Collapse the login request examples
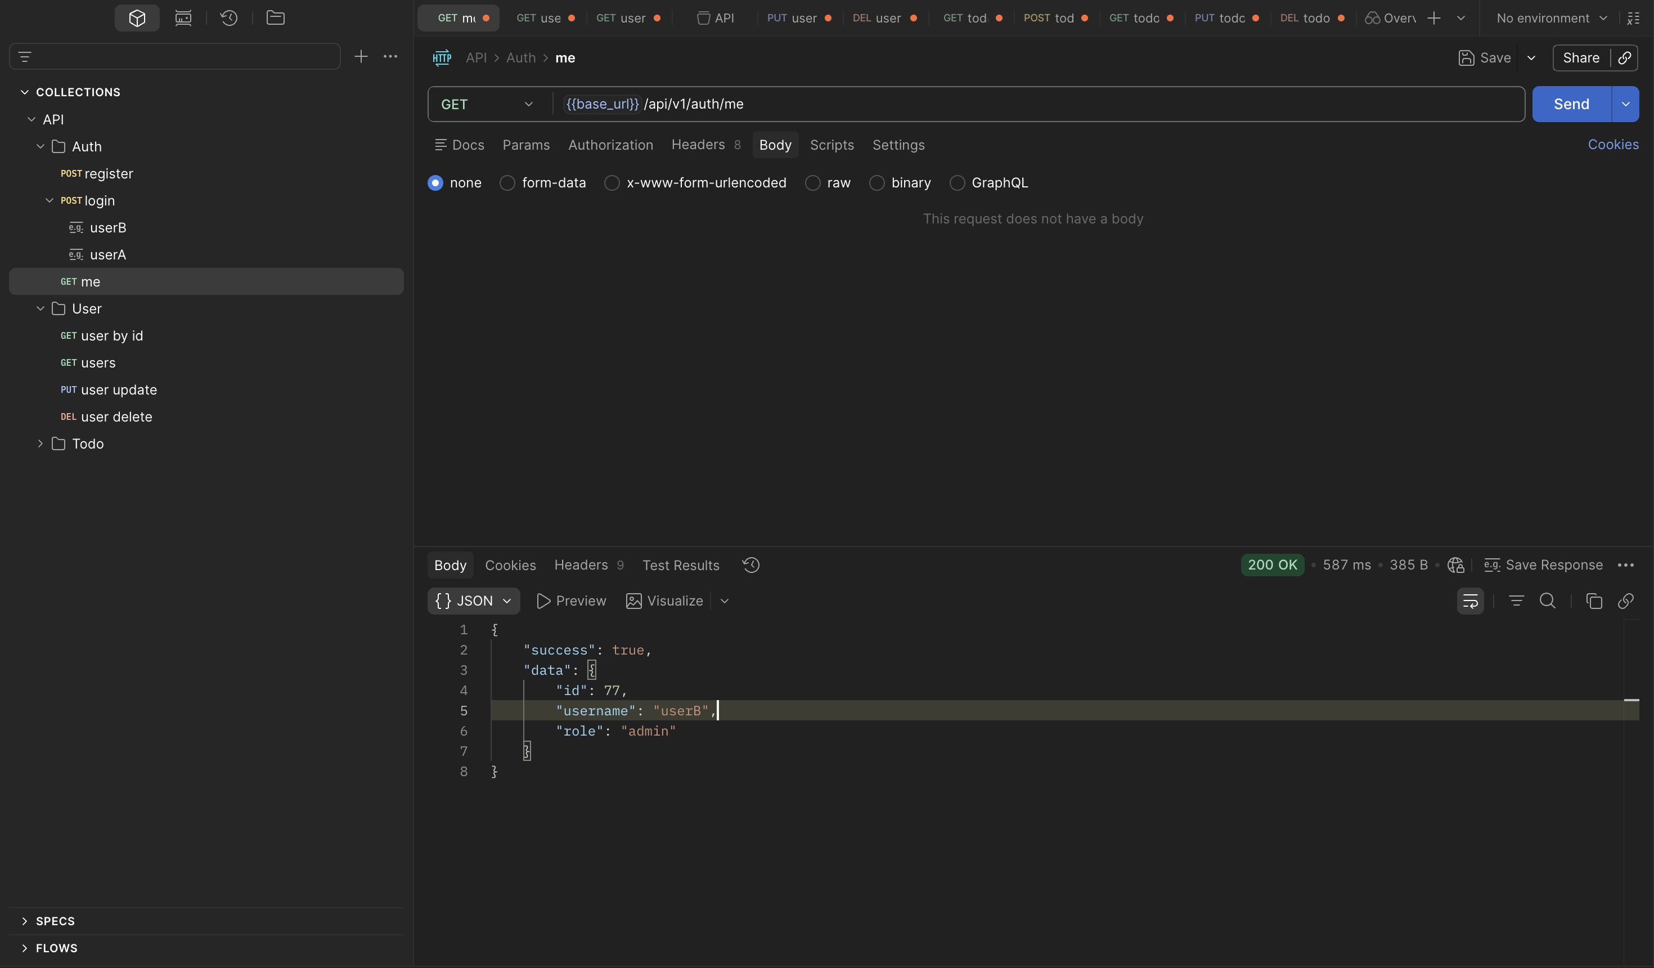The height and width of the screenshot is (968, 1654). 50,201
